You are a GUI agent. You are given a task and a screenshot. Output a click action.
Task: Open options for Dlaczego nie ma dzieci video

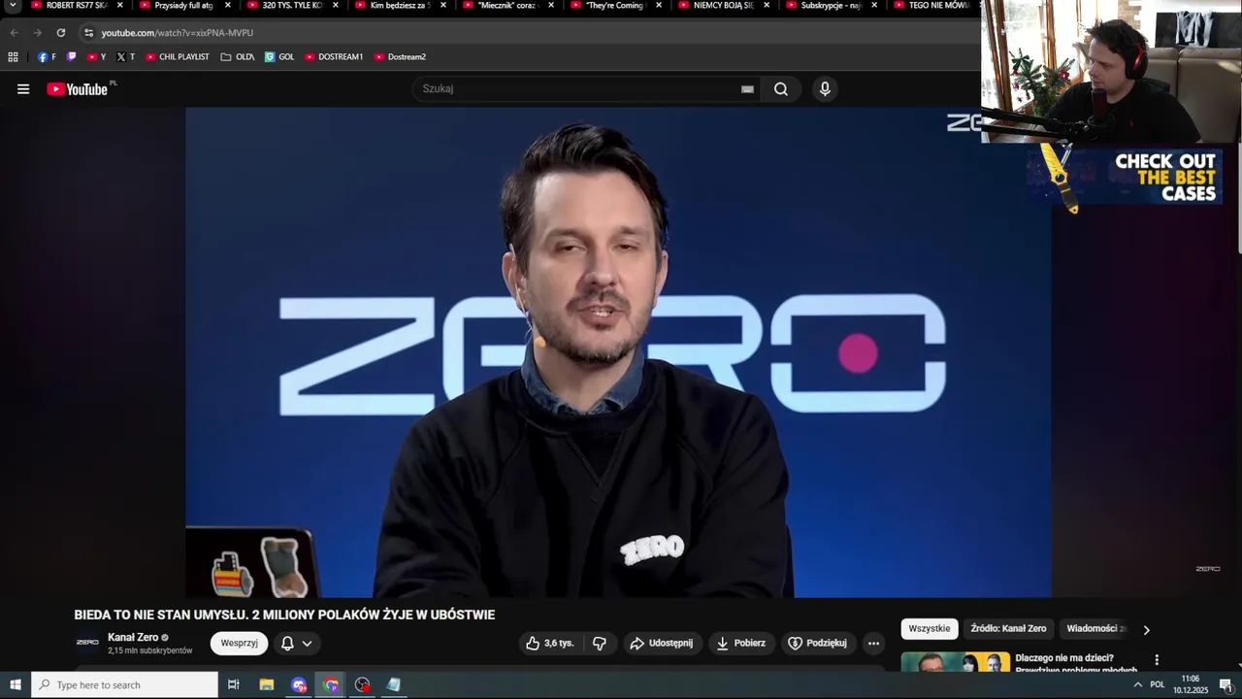[1156, 660]
